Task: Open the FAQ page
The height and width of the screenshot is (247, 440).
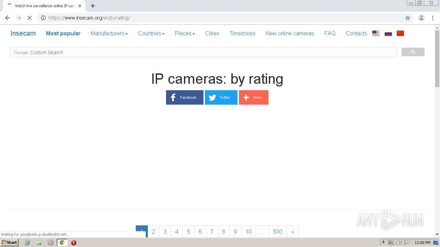Action: tap(330, 33)
